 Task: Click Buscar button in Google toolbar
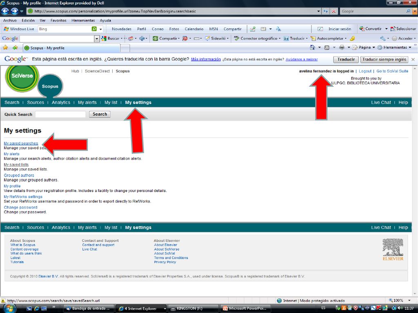coord(111,38)
